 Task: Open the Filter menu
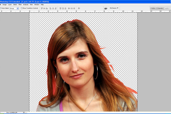(x=20, y=5)
